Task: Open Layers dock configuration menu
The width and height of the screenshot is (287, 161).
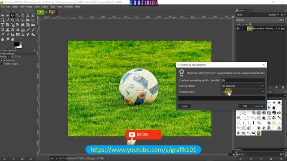Action: [285, 11]
